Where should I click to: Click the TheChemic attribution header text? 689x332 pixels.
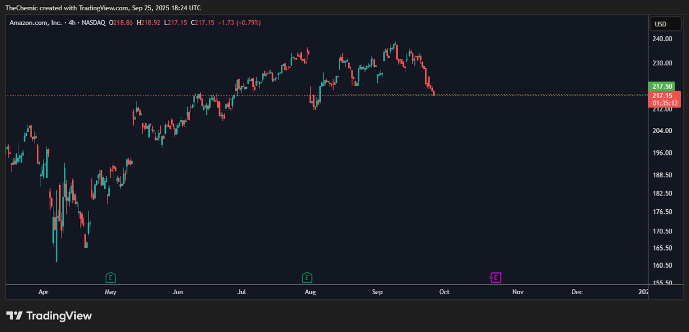103,7
